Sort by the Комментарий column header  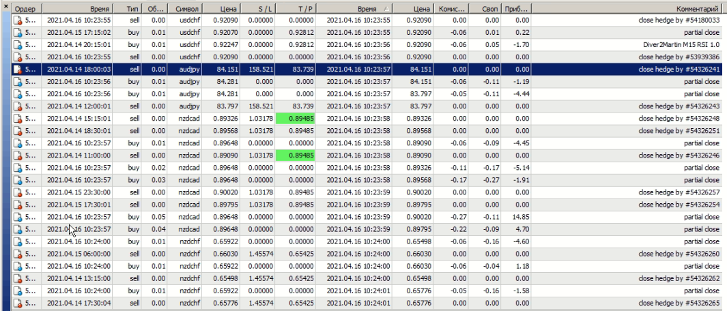click(628, 9)
